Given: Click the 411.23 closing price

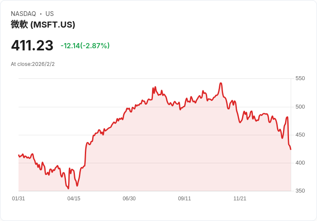Looking at the screenshot, I should (32, 46).
